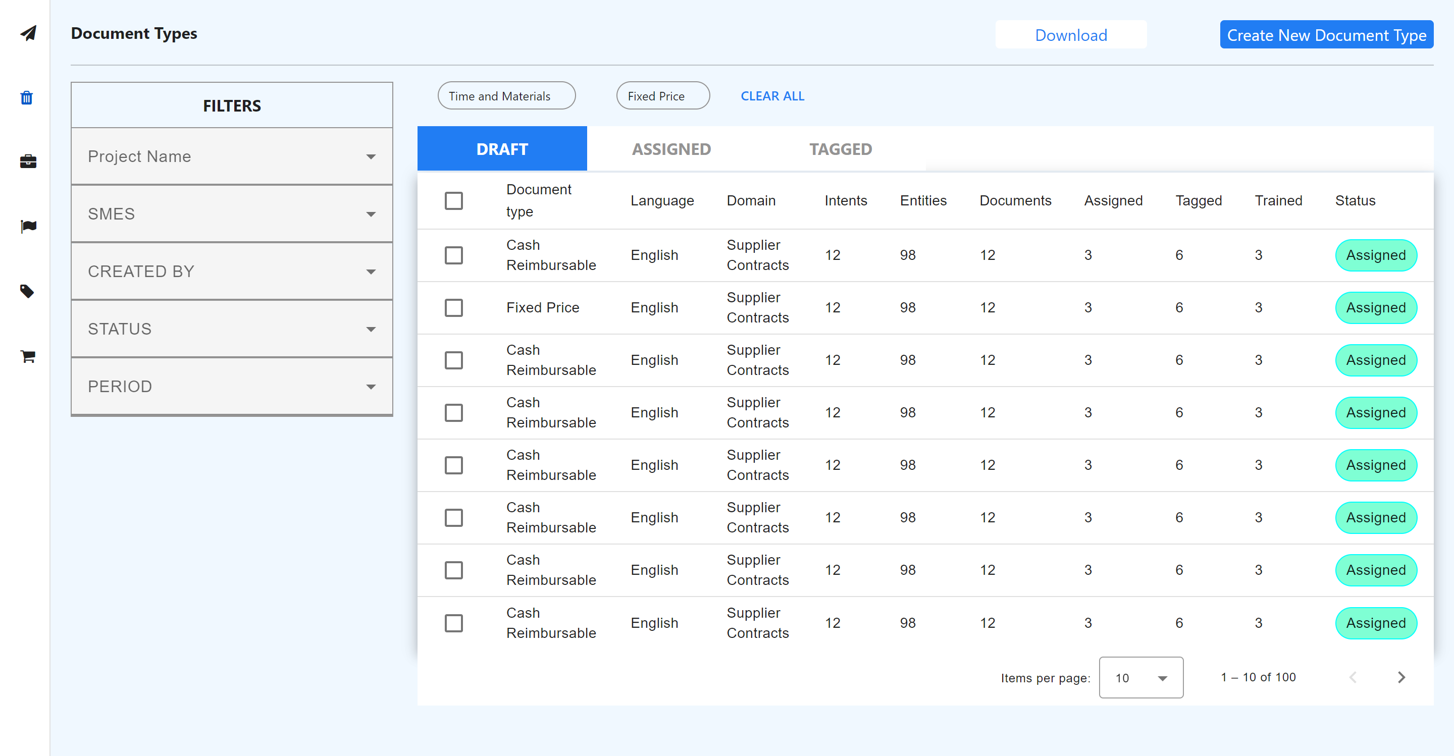Select the checkbox on the first Cash Reimbursable row
This screenshot has width=1454, height=756.
(x=454, y=255)
